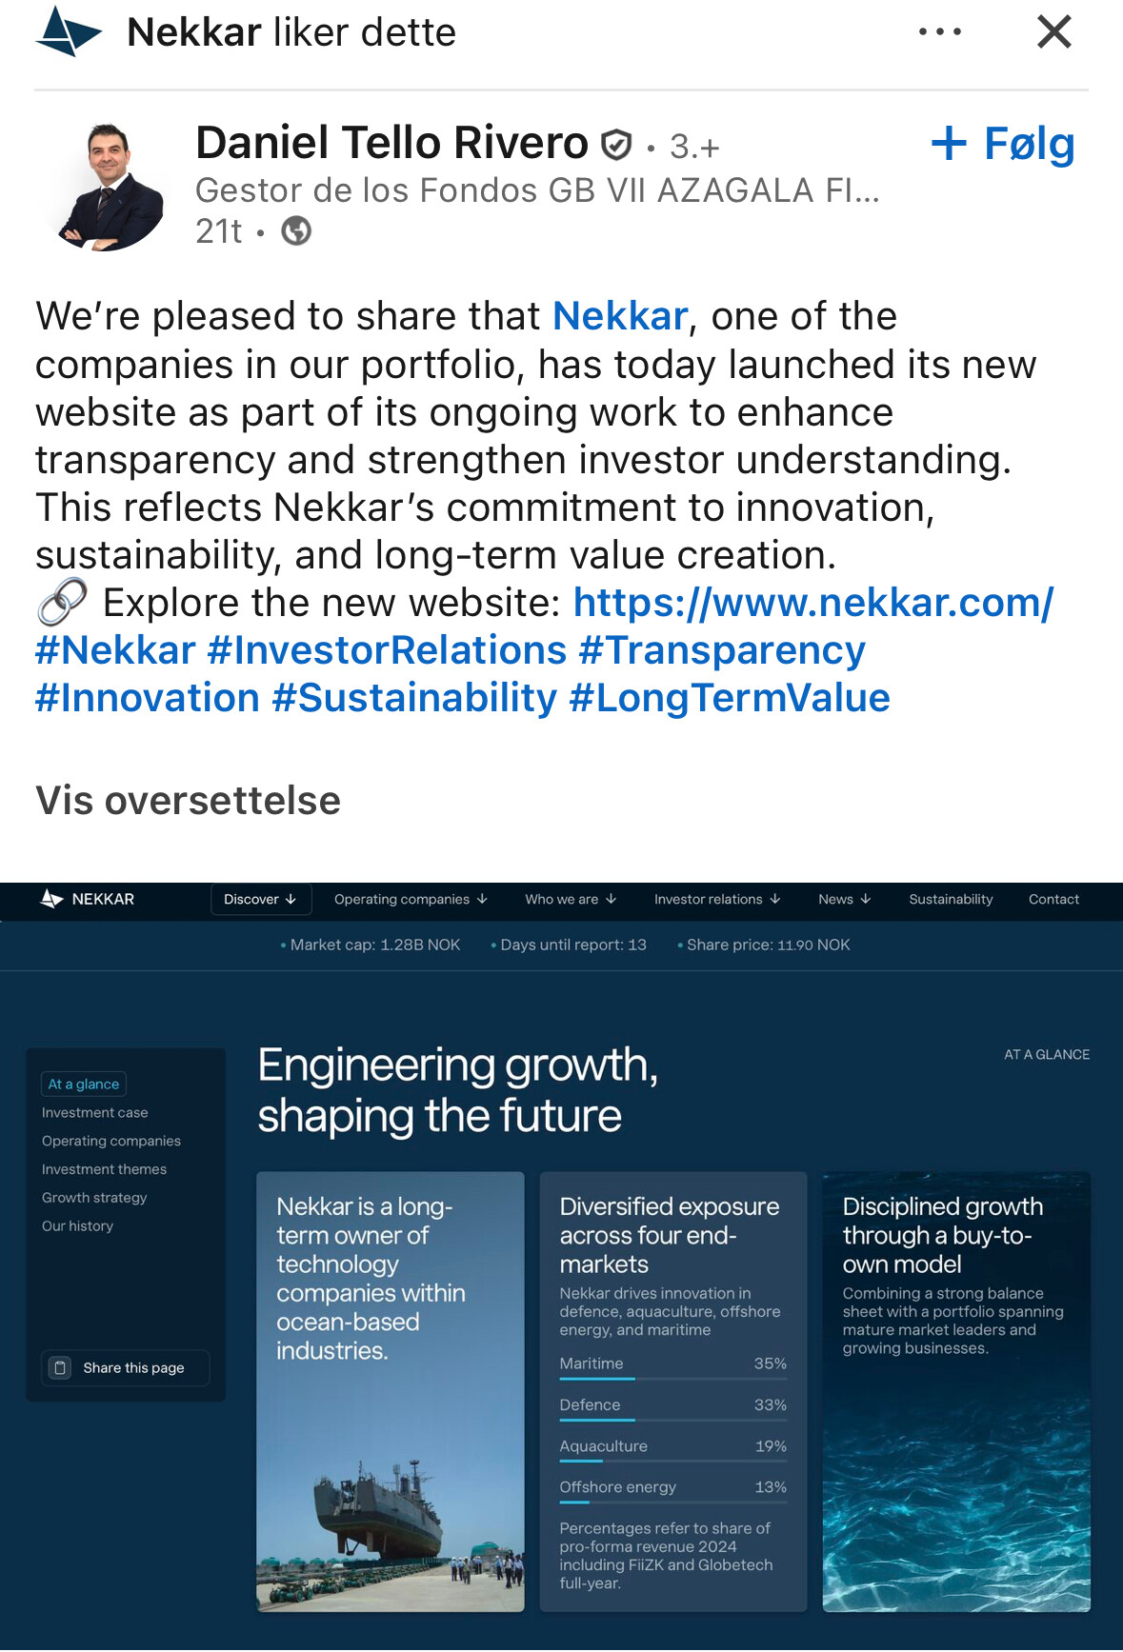Open the Contact menu item

1053,900
